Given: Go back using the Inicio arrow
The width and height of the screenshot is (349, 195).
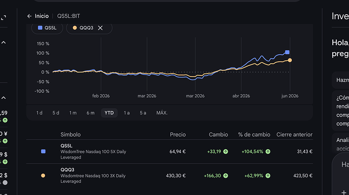Looking at the screenshot, I should click(29, 16).
